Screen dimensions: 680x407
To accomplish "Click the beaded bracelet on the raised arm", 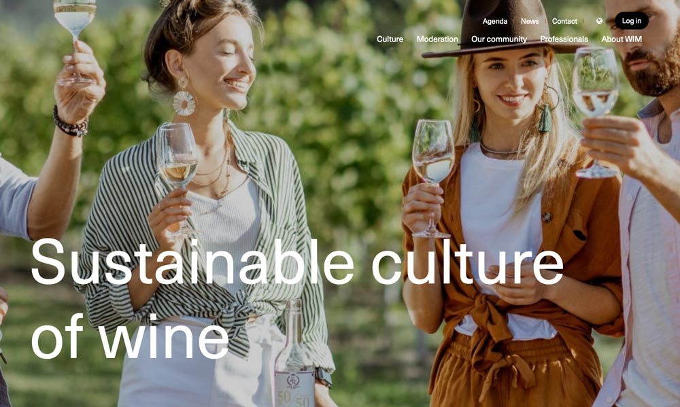I will (x=70, y=123).
